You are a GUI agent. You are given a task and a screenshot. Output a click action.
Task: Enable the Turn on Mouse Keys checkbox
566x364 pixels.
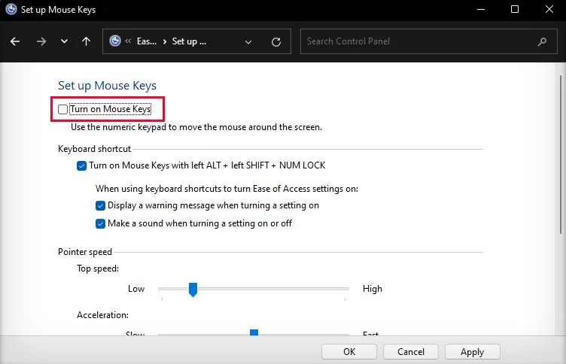63,110
